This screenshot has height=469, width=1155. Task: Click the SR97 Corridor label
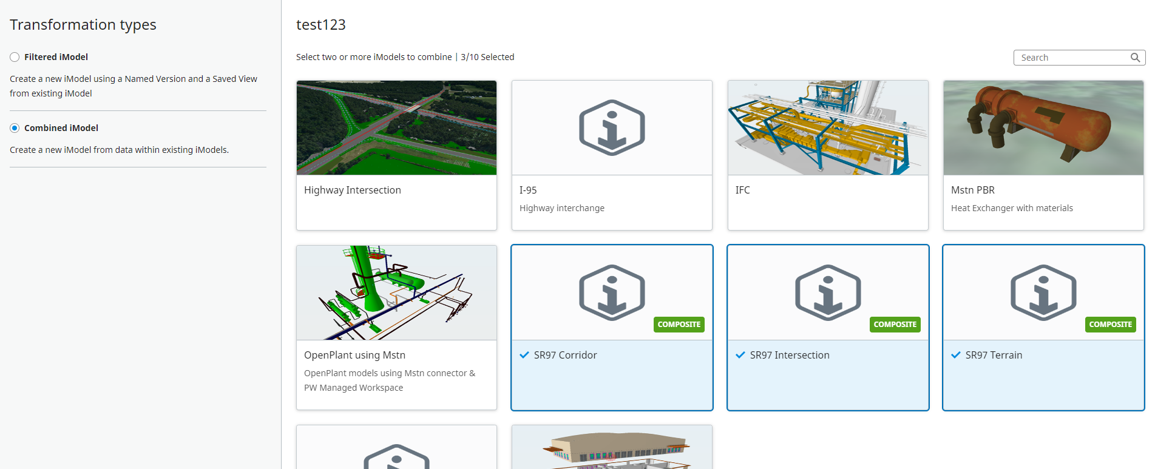click(x=566, y=355)
